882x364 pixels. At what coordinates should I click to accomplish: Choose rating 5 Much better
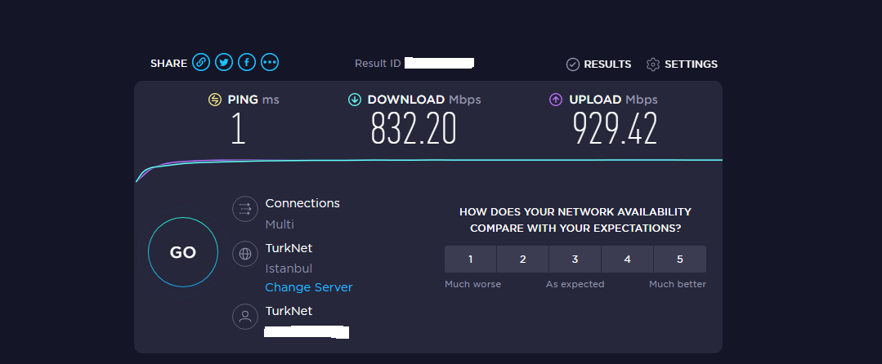coord(680,260)
